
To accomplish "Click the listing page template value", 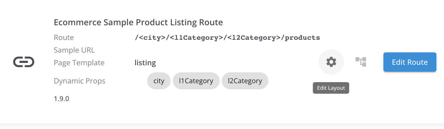I will (x=145, y=63).
